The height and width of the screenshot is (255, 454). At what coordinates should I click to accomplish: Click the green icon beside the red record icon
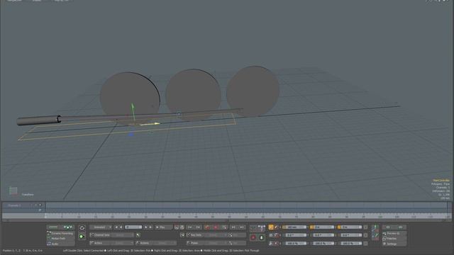coord(262,237)
